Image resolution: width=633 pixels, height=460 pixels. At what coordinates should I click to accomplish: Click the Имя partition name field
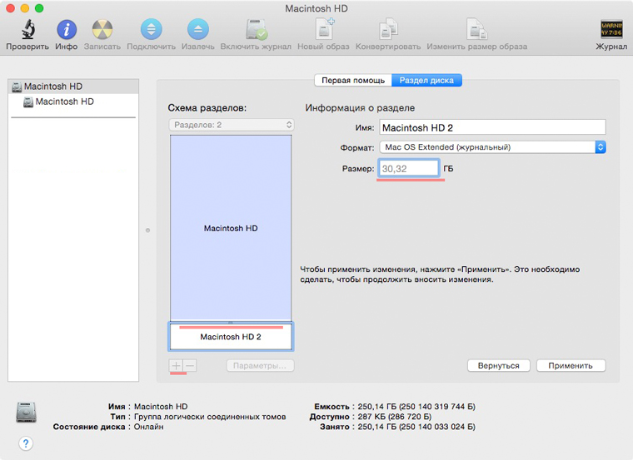coord(491,127)
